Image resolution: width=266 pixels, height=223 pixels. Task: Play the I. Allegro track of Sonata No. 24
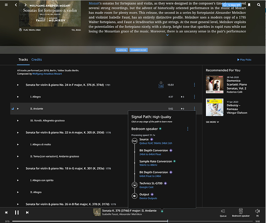coord(18,97)
